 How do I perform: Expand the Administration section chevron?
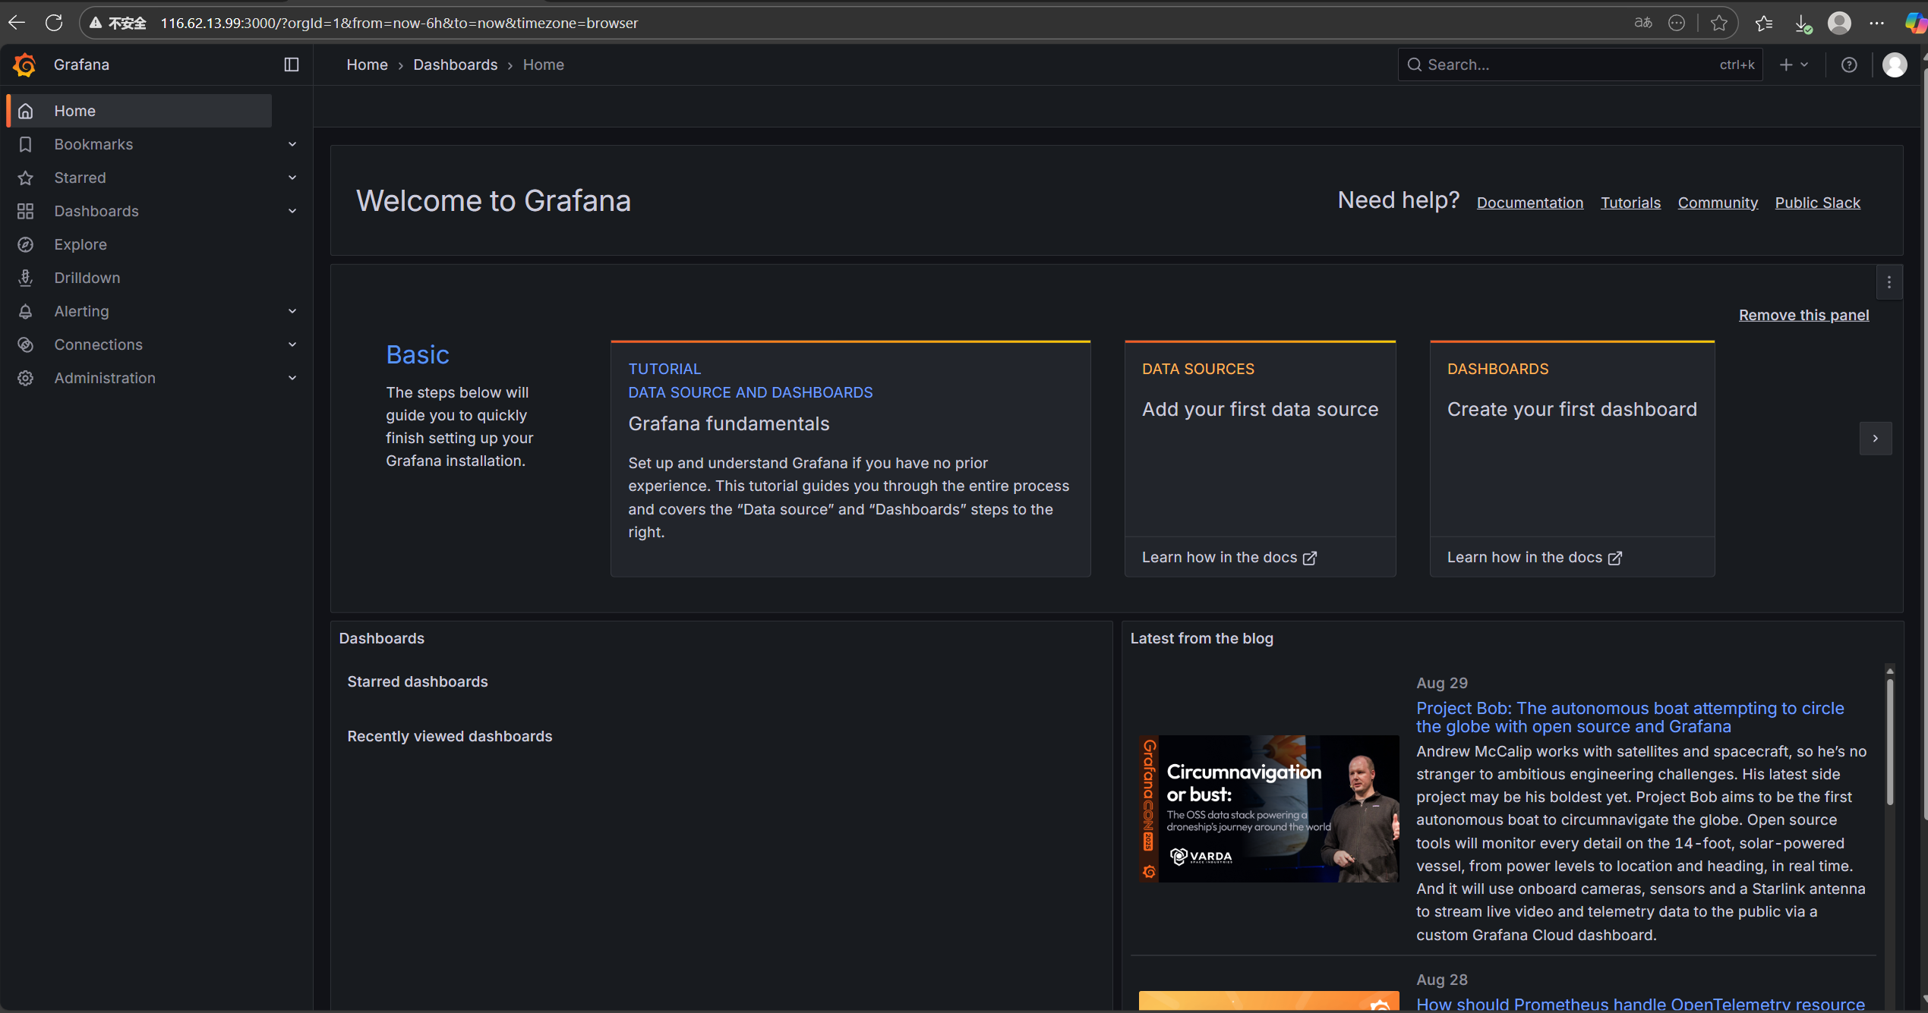point(292,378)
